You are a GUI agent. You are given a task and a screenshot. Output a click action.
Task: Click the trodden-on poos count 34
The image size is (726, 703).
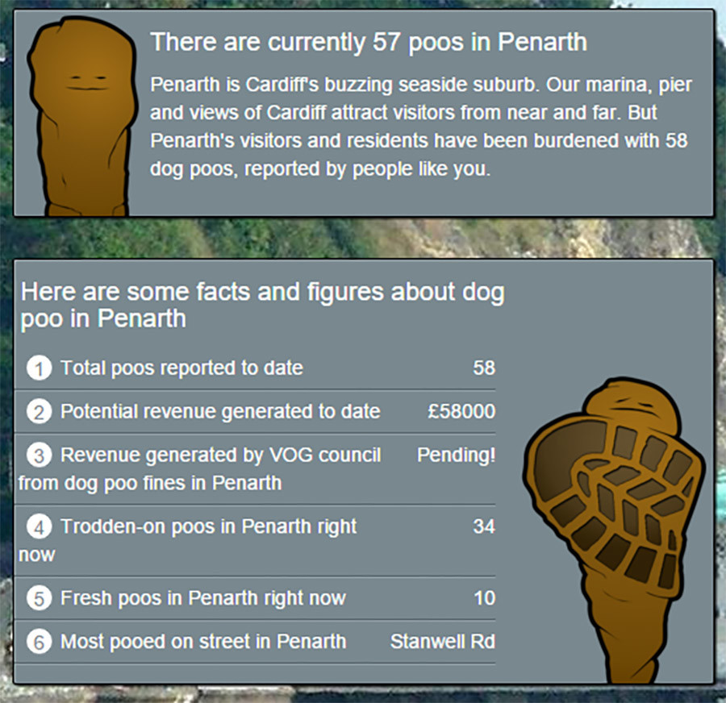click(x=484, y=526)
